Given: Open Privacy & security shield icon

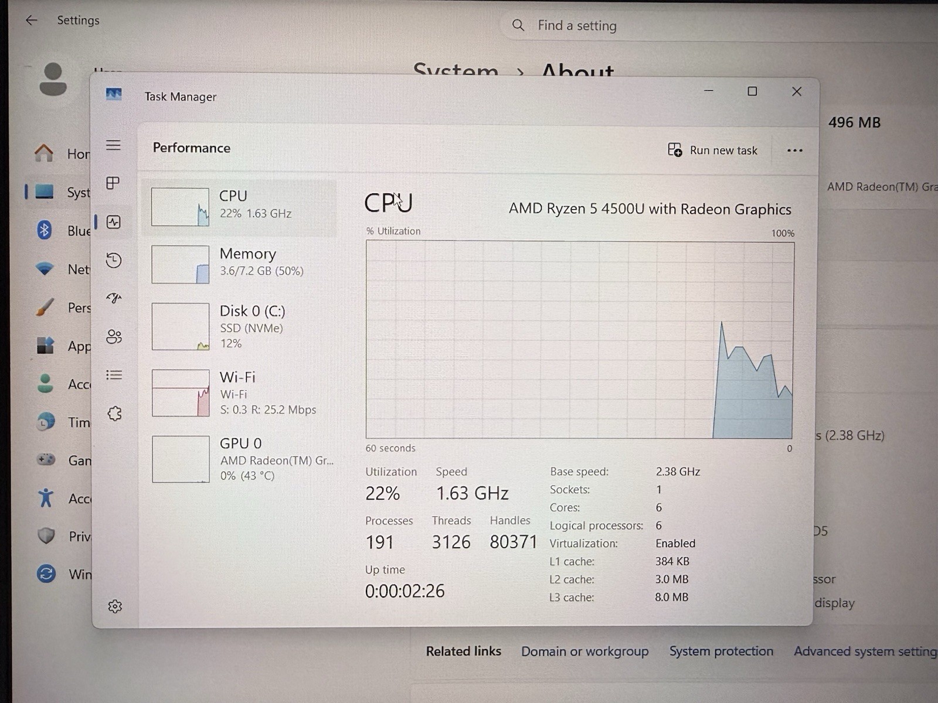Looking at the screenshot, I should [46, 536].
